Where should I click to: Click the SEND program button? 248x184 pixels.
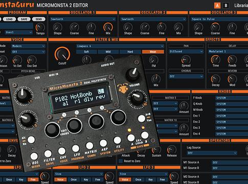39,19
